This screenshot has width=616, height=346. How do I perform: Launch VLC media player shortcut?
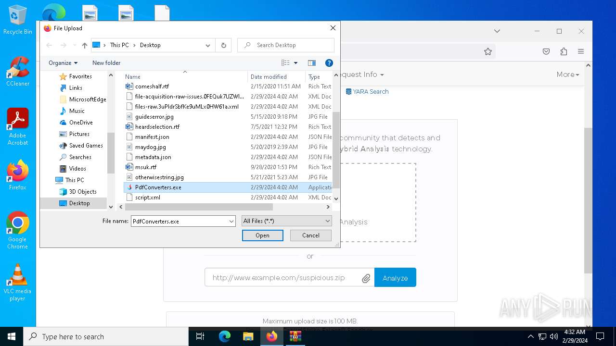click(17, 282)
